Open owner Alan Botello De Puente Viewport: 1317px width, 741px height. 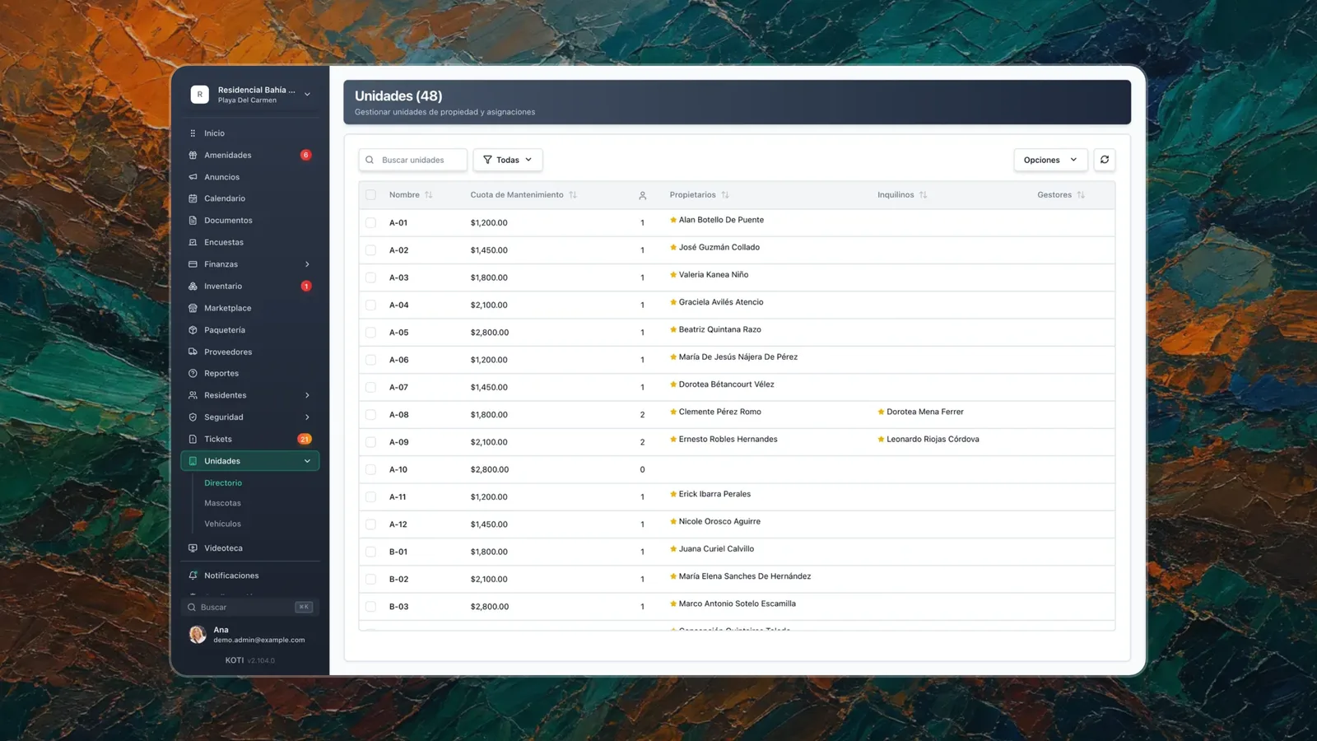click(x=721, y=220)
